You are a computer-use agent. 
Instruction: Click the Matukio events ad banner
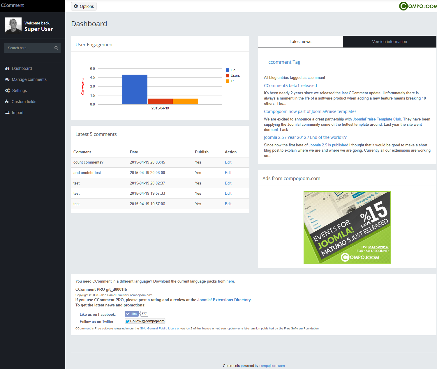(347, 228)
